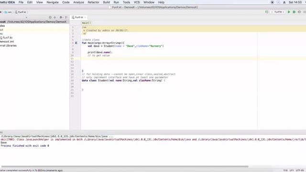
Task: Click the 'val dave = Student' code line
Action: coord(126,46)
